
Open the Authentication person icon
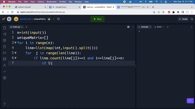tap(5, 65)
